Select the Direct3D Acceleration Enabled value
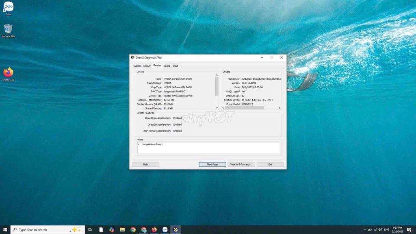 coord(178,125)
